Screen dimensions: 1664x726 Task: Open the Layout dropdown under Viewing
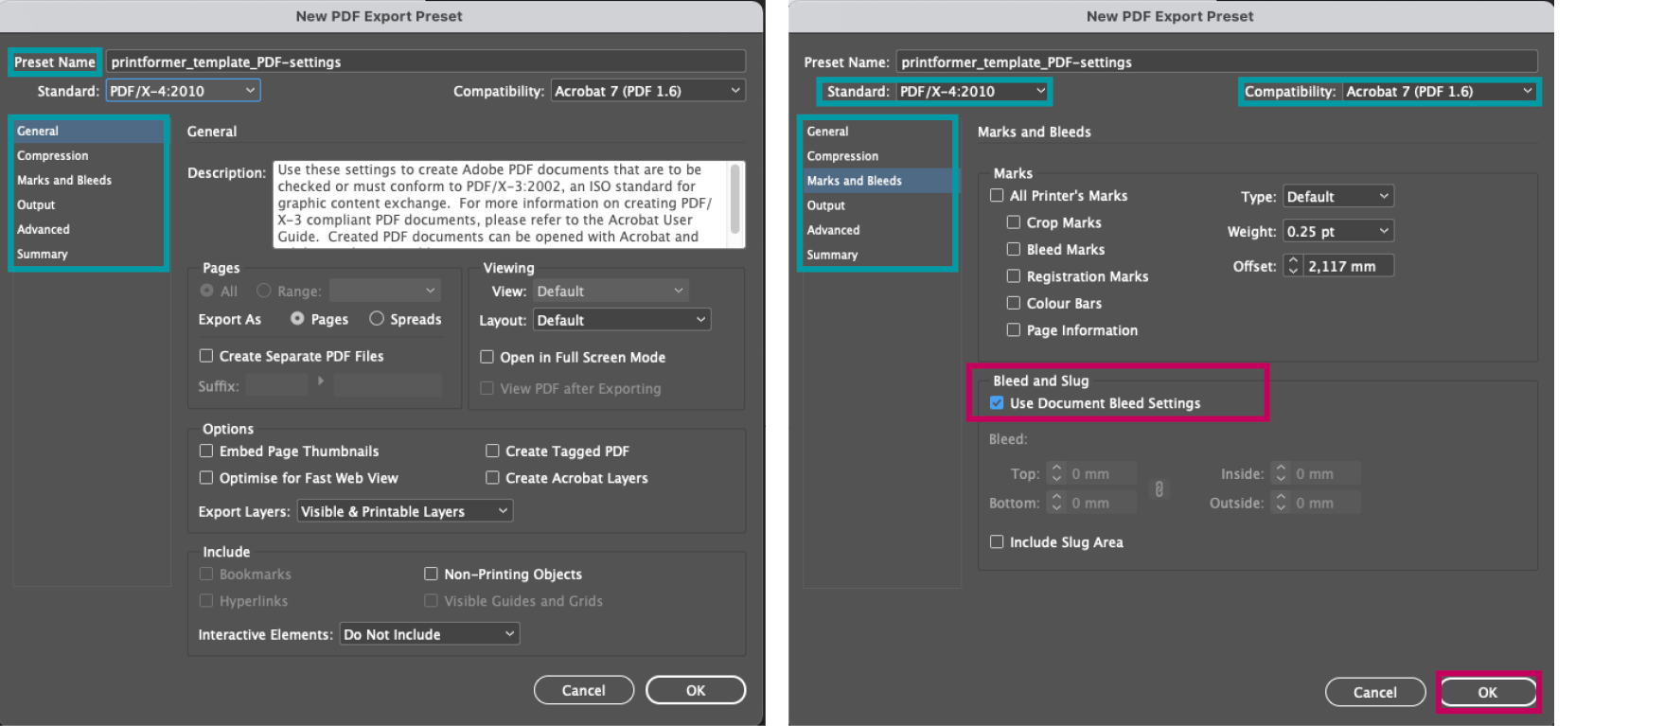621,320
